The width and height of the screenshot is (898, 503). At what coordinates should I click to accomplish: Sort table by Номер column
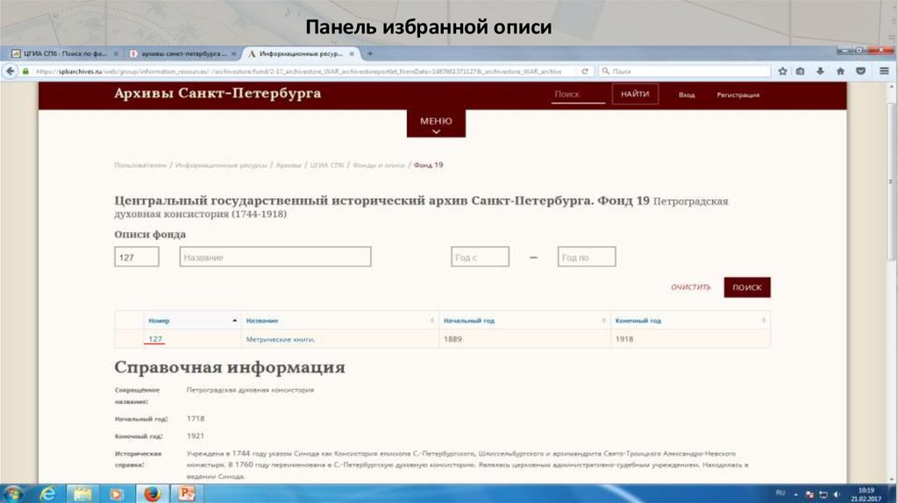tap(159, 321)
